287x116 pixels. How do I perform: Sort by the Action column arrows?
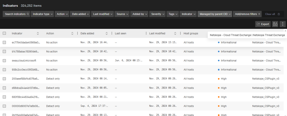(x=72, y=33)
